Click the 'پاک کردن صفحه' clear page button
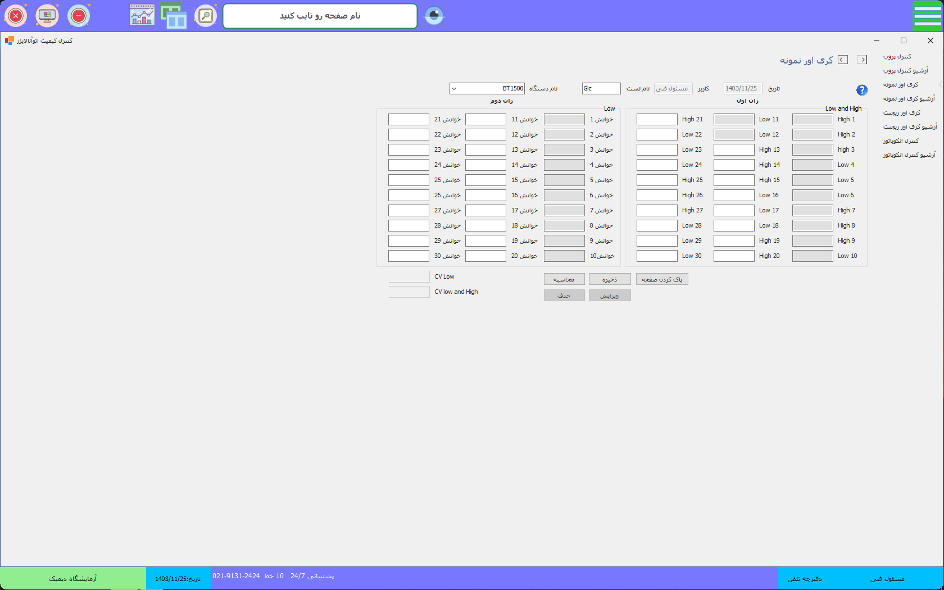 tap(662, 279)
